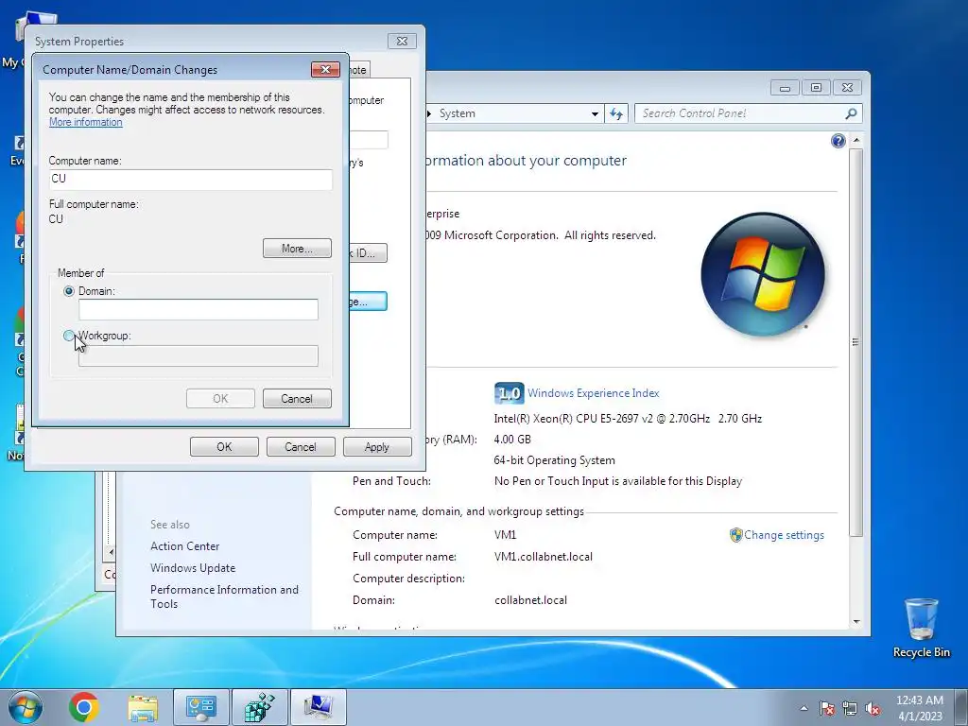Click the Intel Xeon CPU processor text

628,419
